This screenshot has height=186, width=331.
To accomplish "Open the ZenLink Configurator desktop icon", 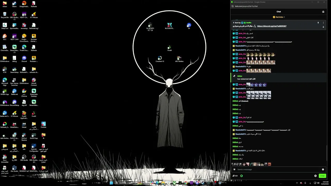I will (34, 148).
